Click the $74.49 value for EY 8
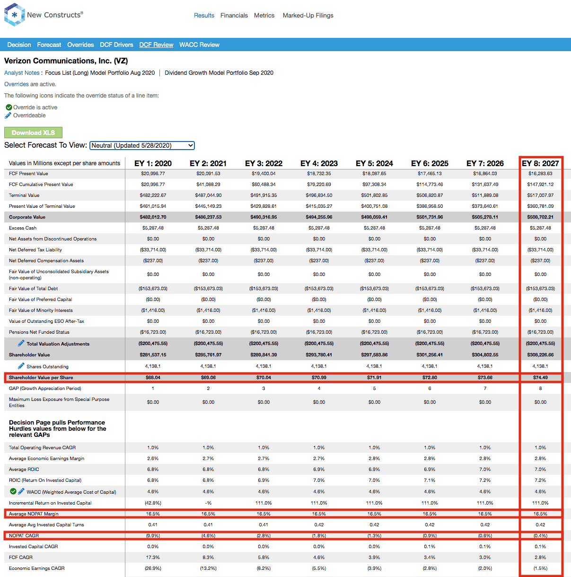This screenshot has width=571, height=577. (540, 378)
